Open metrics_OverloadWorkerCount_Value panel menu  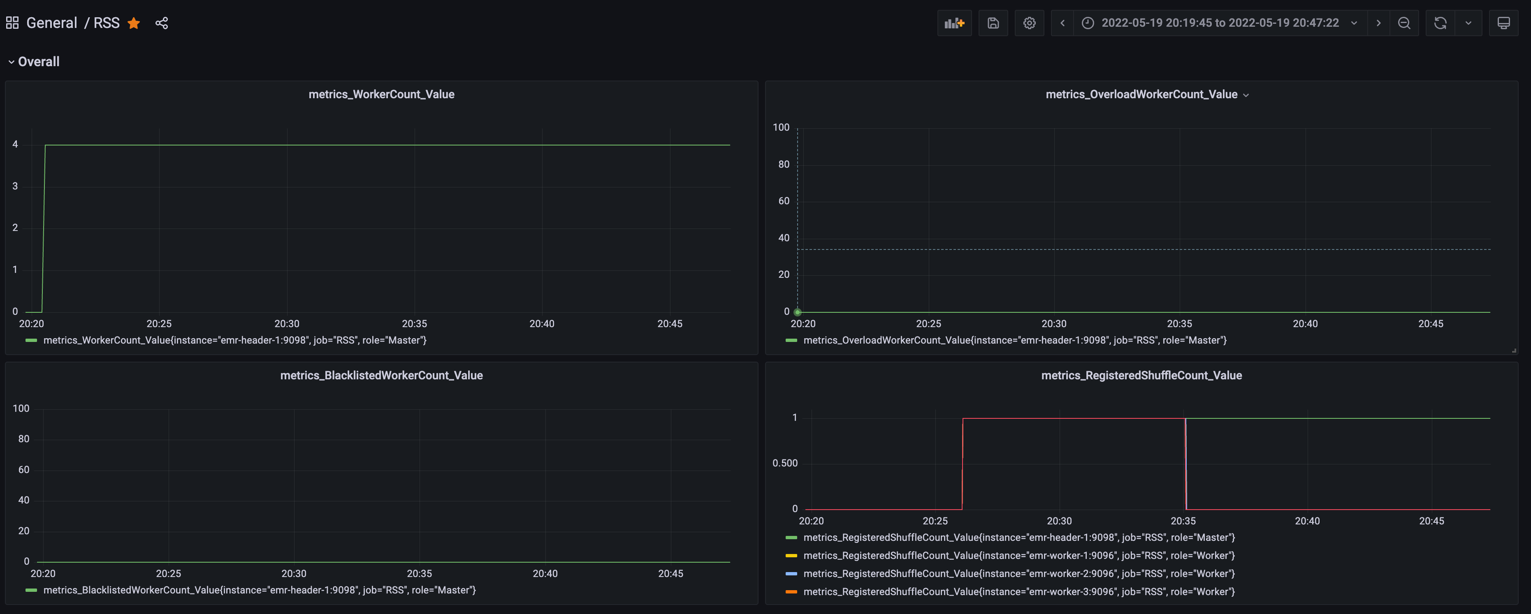(x=1246, y=95)
